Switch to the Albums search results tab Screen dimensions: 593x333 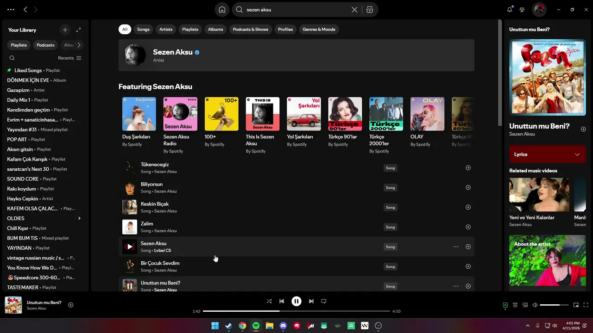215,29
